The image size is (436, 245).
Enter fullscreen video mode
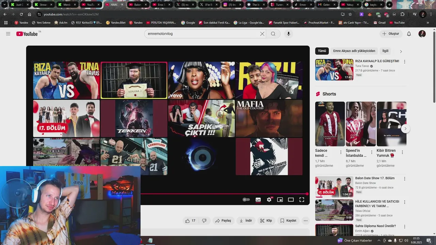tap(302, 200)
